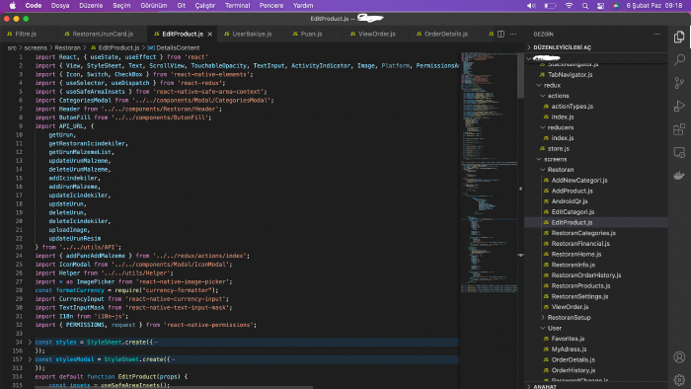This screenshot has height=389, width=691.
Task: Open the Accounts menu in activity bar
Action: tap(679, 356)
